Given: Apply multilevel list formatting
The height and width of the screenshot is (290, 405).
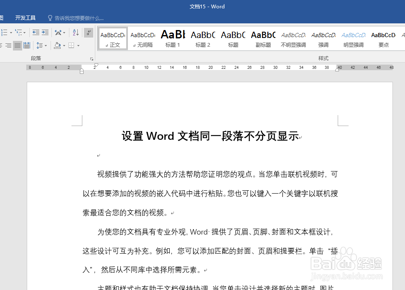Looking at the screenshot, I should pyautogui.click(x=18, y=33).
